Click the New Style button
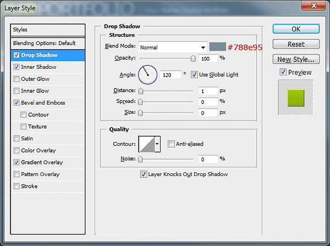The image size is (330, 246). click(x=296, y=59)
